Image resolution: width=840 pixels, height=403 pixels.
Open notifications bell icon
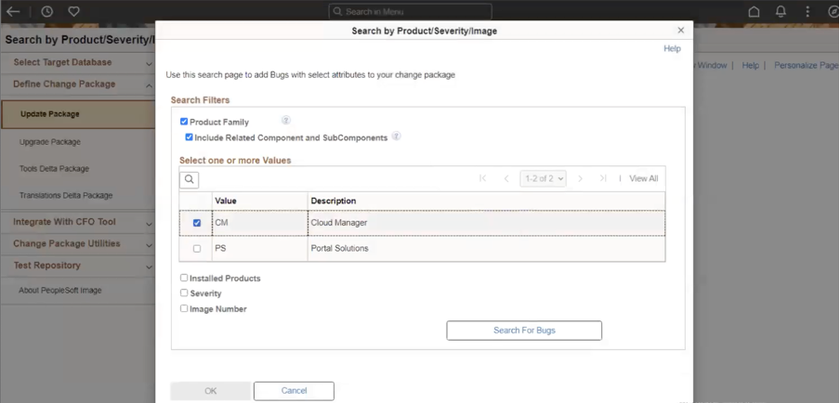pos(781,11)
